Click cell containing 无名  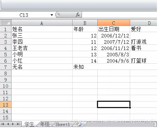(x=42, y=67)
